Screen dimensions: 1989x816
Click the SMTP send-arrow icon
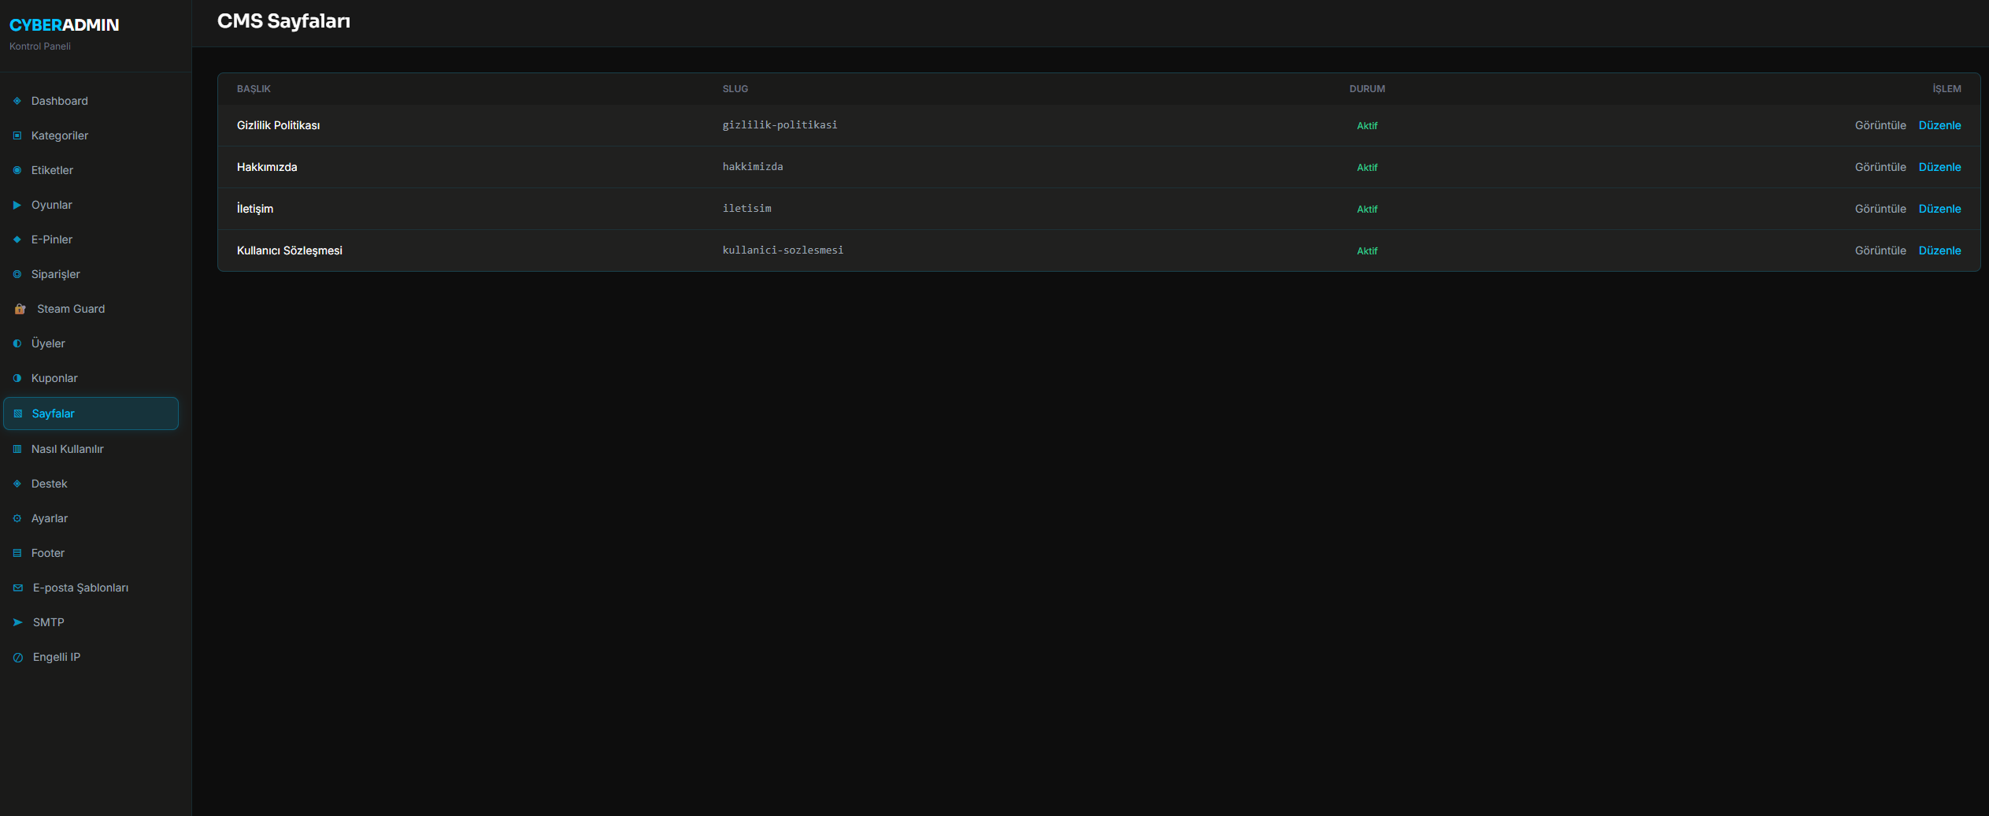coord(18,622)
